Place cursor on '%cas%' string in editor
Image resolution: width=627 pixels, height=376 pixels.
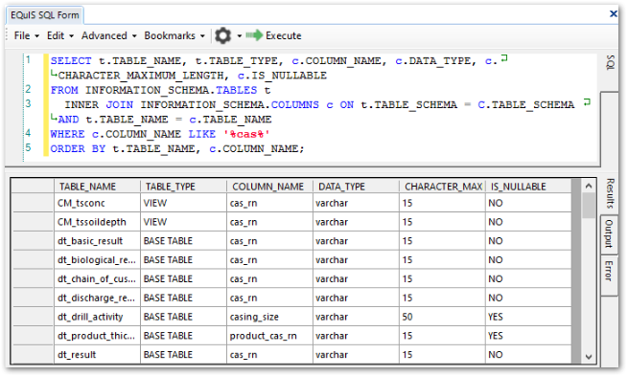click(246, 134)
